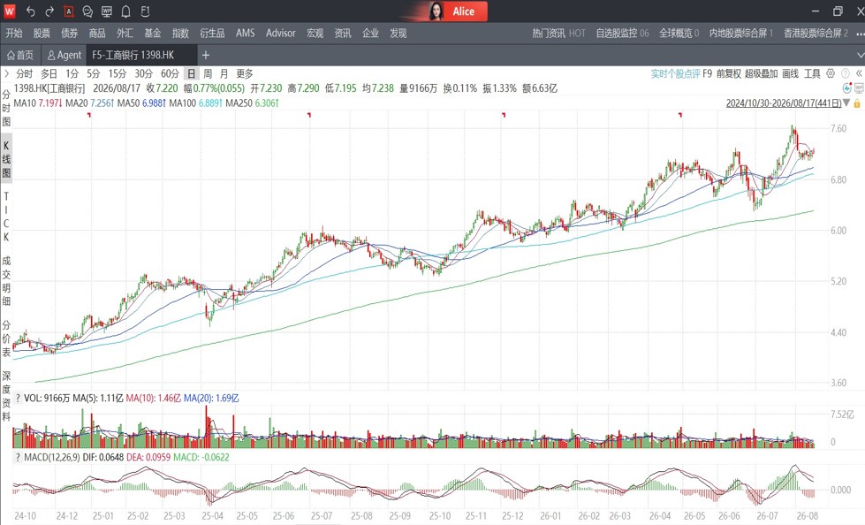Open the 画线 drawing tools
865x525 pixels.
point(791,73)
